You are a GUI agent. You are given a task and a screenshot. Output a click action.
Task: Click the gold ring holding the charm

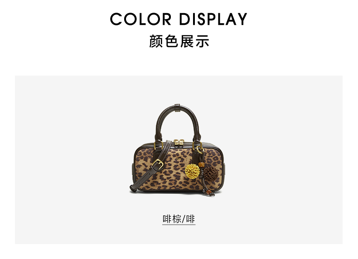click(200, 149)
